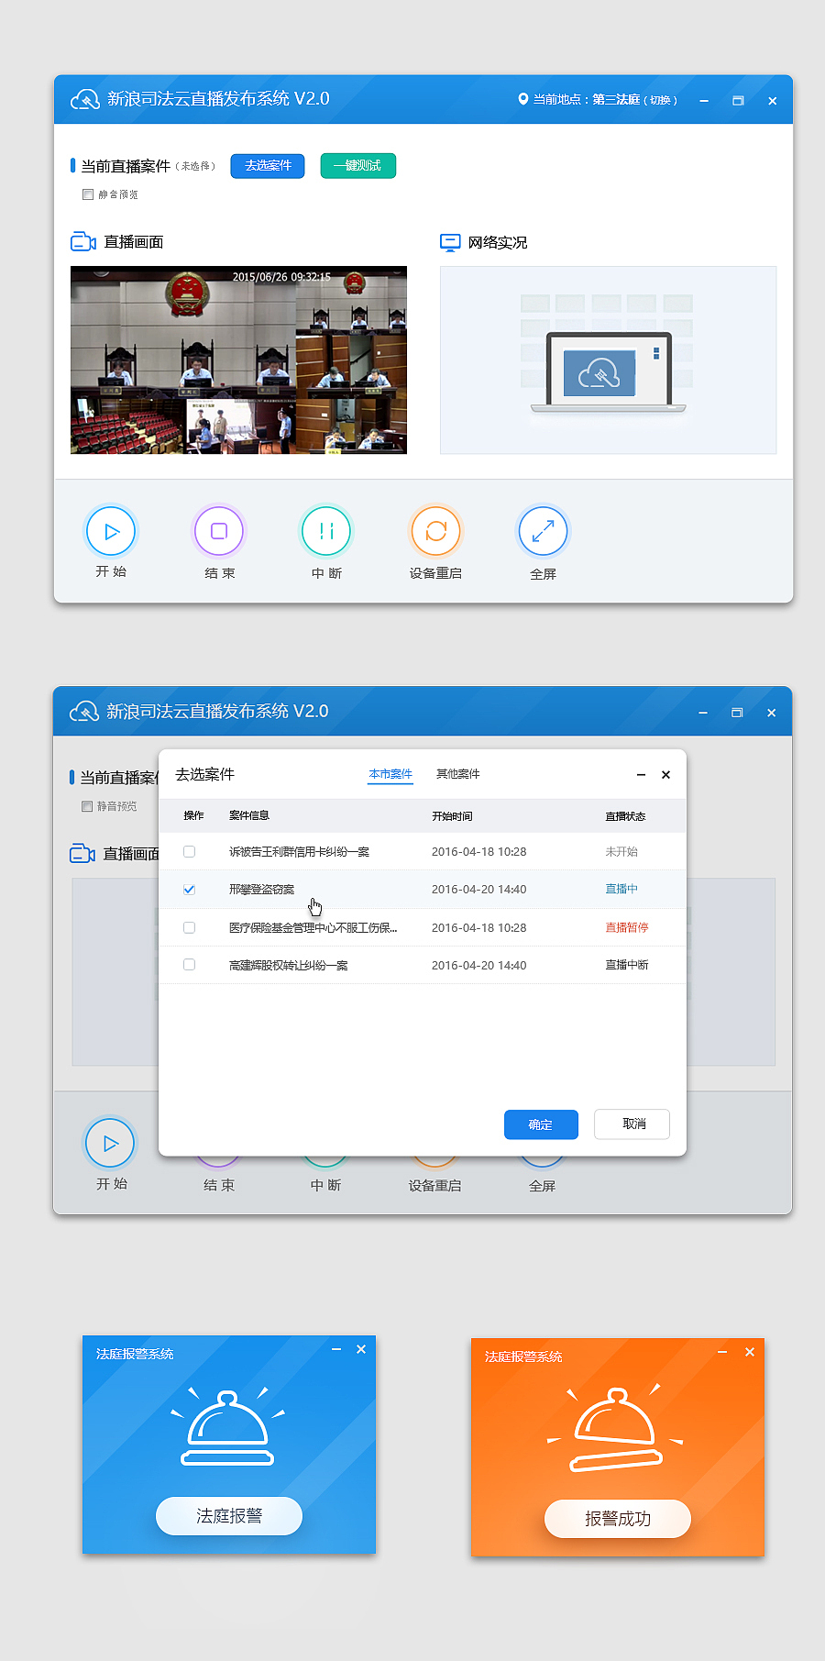The height and width of the screenshot is (1661, 825).
Task: Click the 切换 location switch link
Action: [x=661, y=100]
